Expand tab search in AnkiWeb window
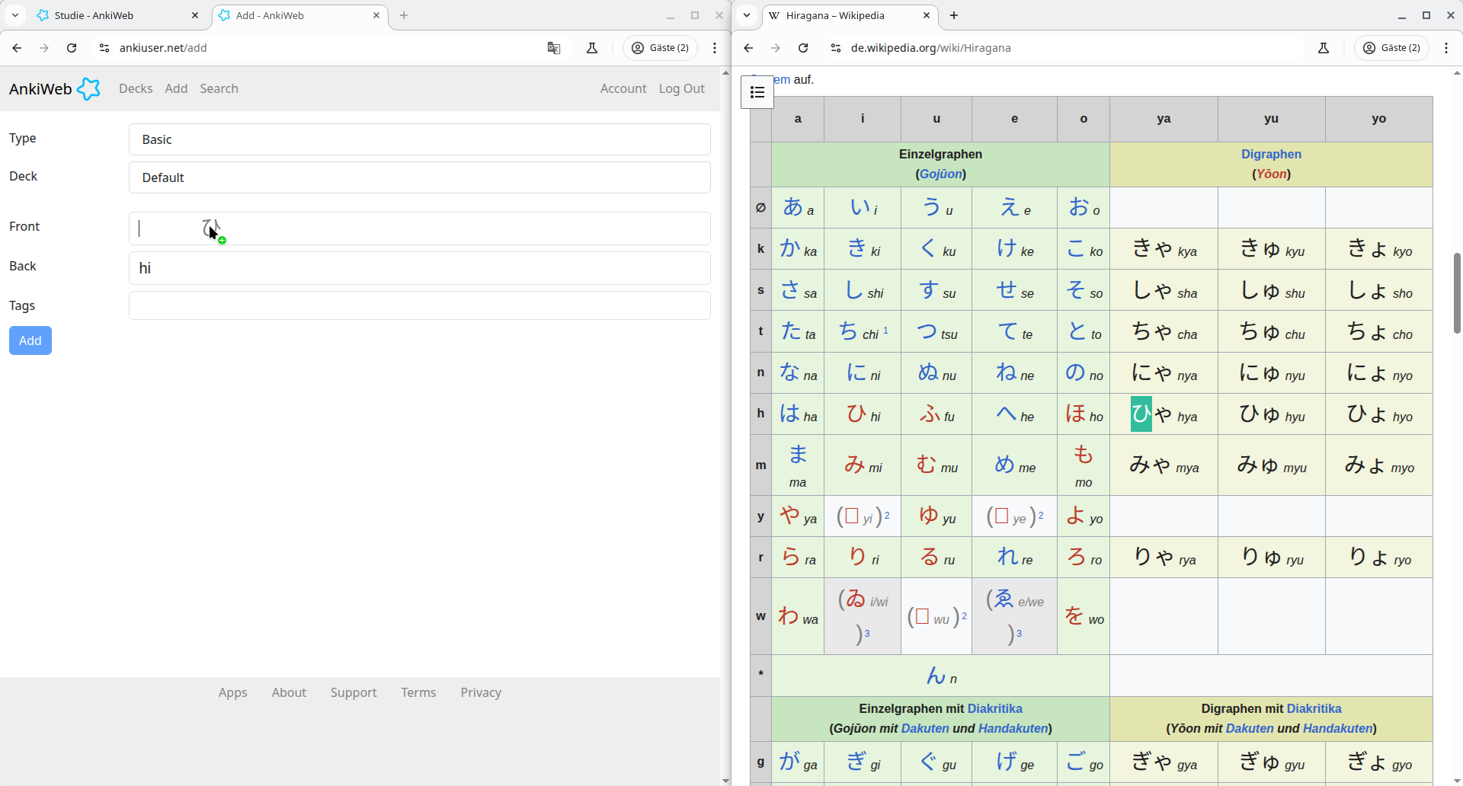Screen dimensions: 1463x786 tap(15, 15)
